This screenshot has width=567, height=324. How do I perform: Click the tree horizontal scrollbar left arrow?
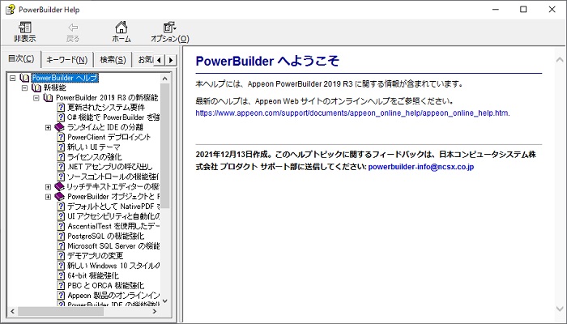12,311
